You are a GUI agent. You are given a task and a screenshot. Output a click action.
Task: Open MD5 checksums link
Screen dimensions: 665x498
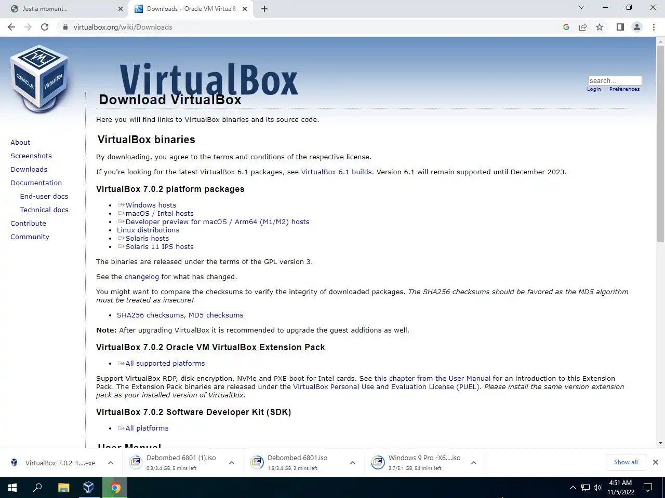coord(216,315)
